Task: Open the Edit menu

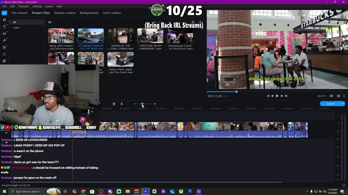Action: (13, 6)
